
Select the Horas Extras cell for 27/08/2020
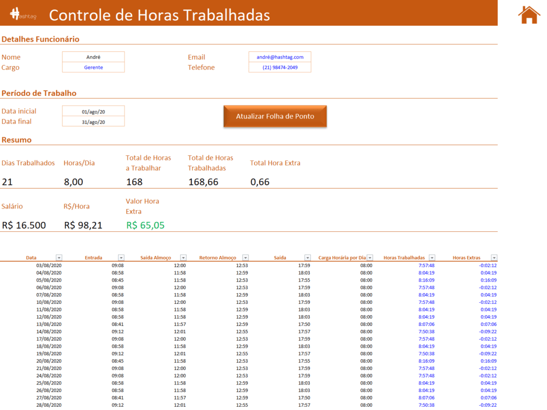488,398
